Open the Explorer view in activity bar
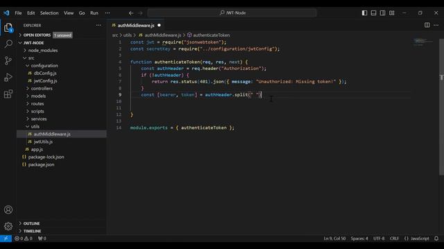 [x=8, y=28]
